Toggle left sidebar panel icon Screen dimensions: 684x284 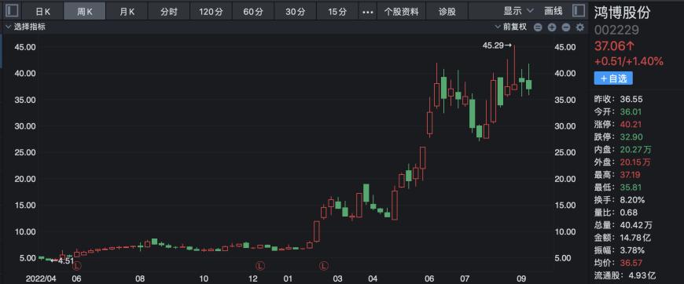13,11
